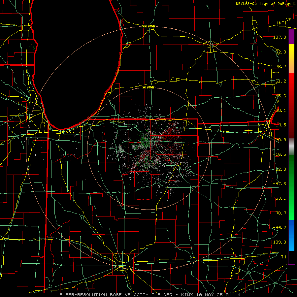Screen dimensions: 297x297
Task: Select the 30.1 velocity scale value
Action: pos(281,111)
